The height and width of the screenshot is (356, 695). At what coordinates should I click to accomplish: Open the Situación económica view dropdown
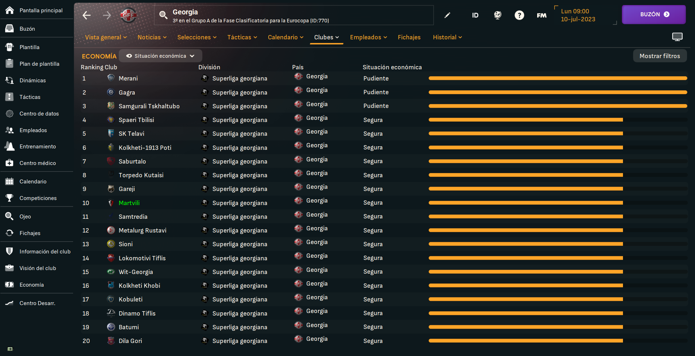point(160,56)
